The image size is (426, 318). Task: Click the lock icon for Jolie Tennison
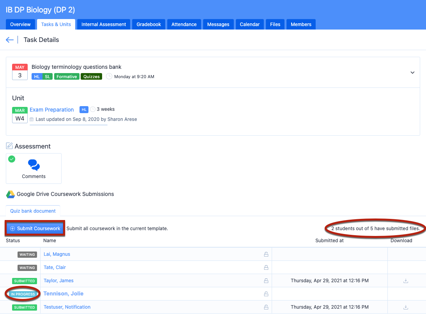pos(266,294)
